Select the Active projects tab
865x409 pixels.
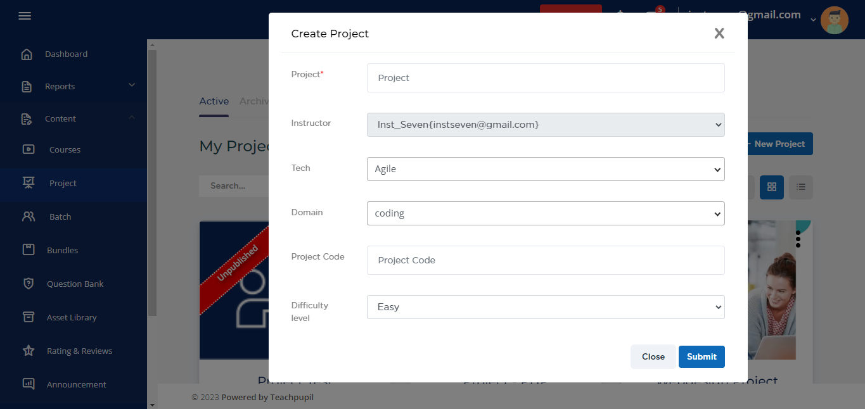[214, 101]
